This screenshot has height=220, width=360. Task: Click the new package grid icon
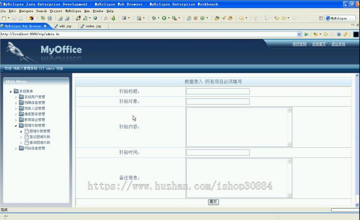coord(196,18)
